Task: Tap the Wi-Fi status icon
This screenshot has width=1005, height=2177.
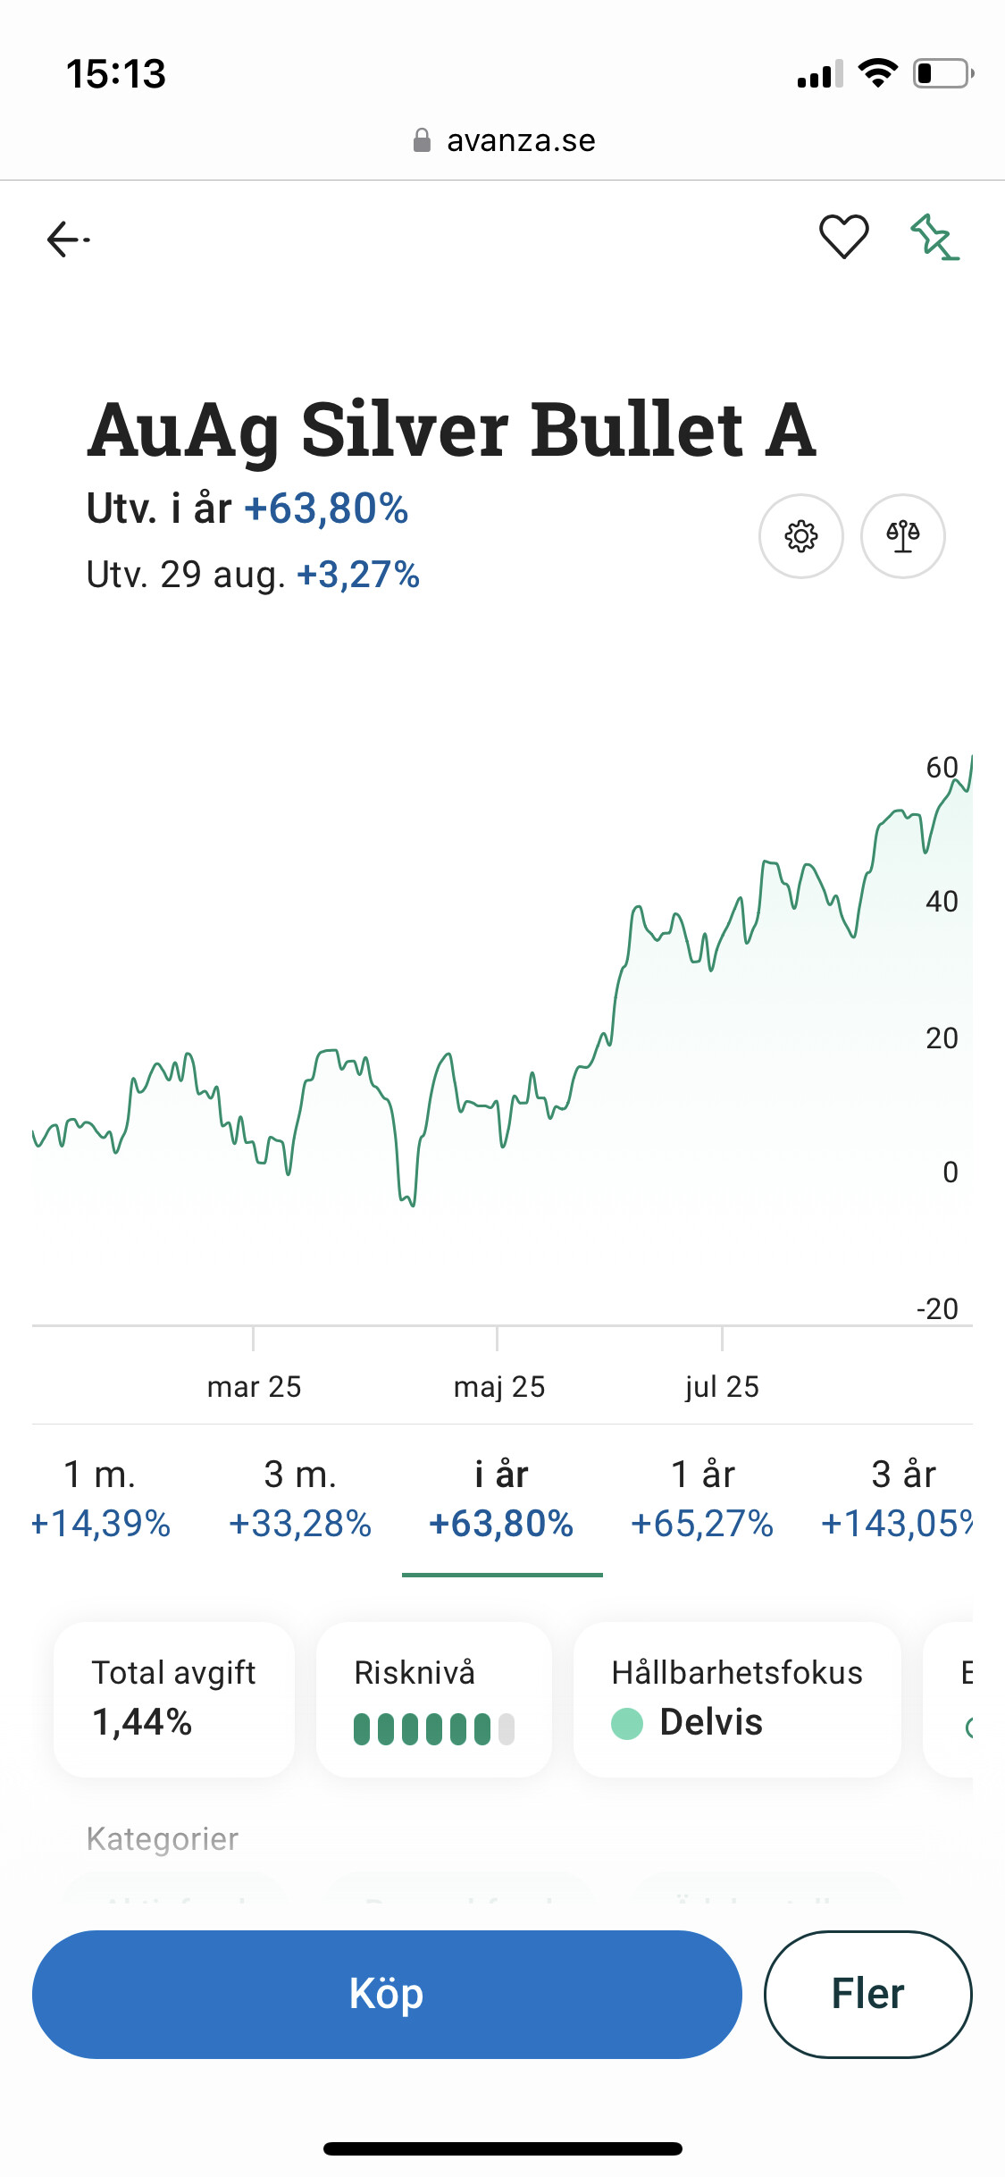Action: coord(877,73)
